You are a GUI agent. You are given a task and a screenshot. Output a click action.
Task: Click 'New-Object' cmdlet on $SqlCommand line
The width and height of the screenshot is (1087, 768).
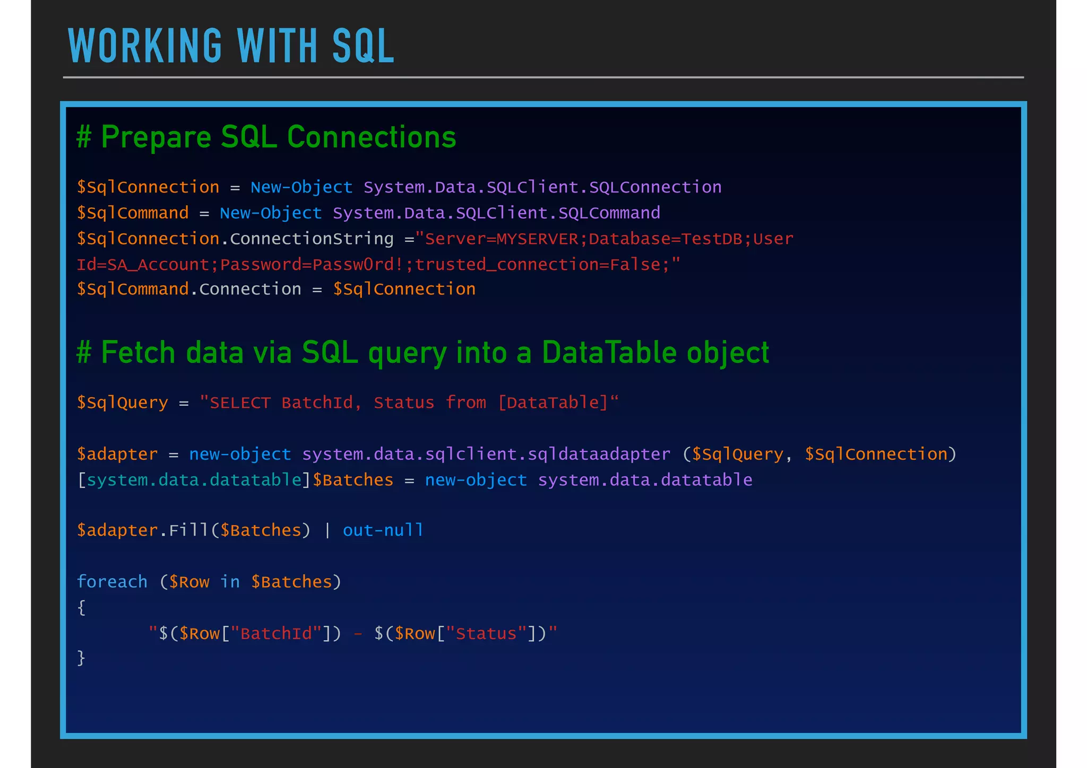coord(271,213)
